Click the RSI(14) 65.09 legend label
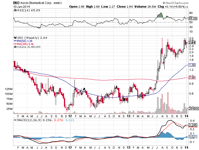The width and height of the screenshot is (199, 150). pos(28,10)
